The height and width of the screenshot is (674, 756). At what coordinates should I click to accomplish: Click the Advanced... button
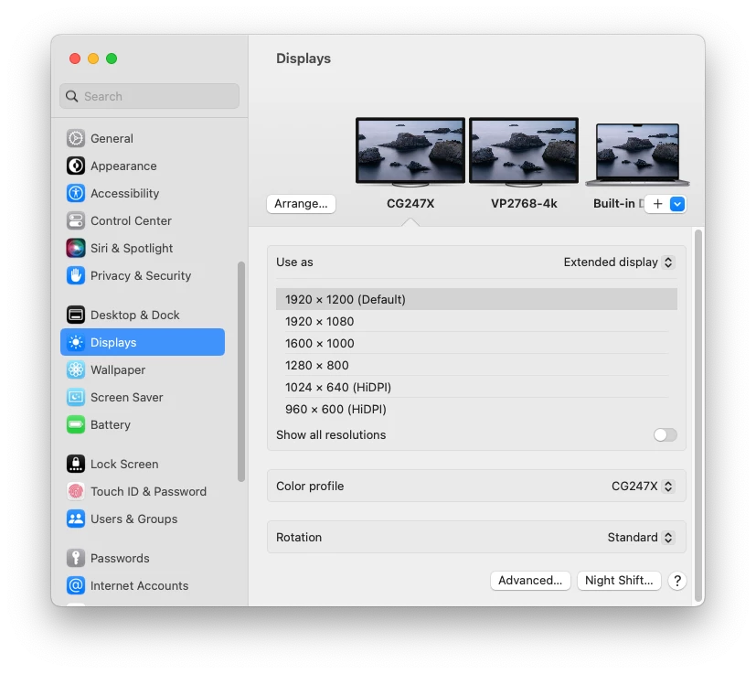[530, 581]
